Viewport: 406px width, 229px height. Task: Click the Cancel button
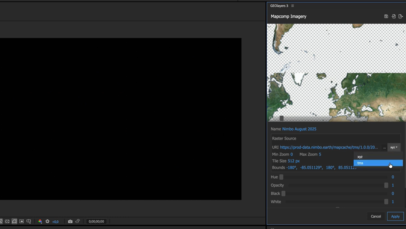(376, 216)
